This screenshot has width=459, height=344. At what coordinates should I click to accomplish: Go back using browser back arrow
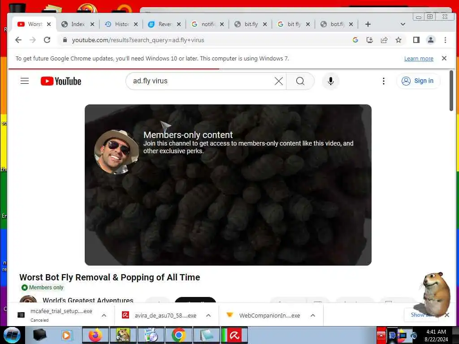tap(18, 40)
